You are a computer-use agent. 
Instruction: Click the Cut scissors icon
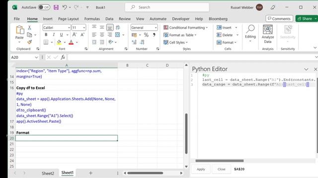point(29,28)
